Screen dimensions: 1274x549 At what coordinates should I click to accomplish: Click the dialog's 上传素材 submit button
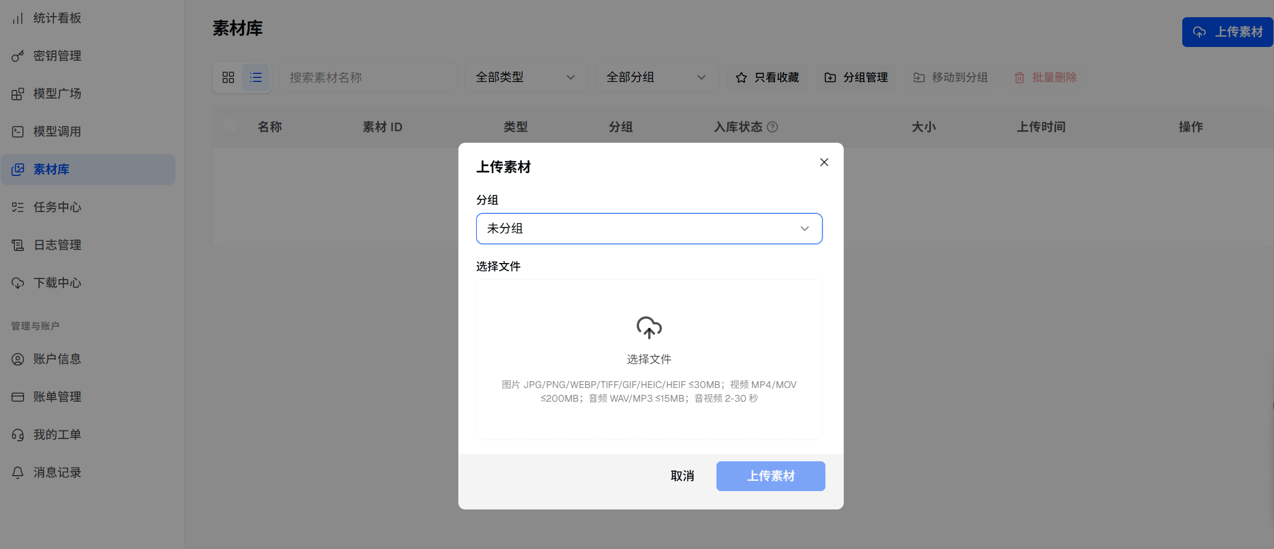click(771, 476)
